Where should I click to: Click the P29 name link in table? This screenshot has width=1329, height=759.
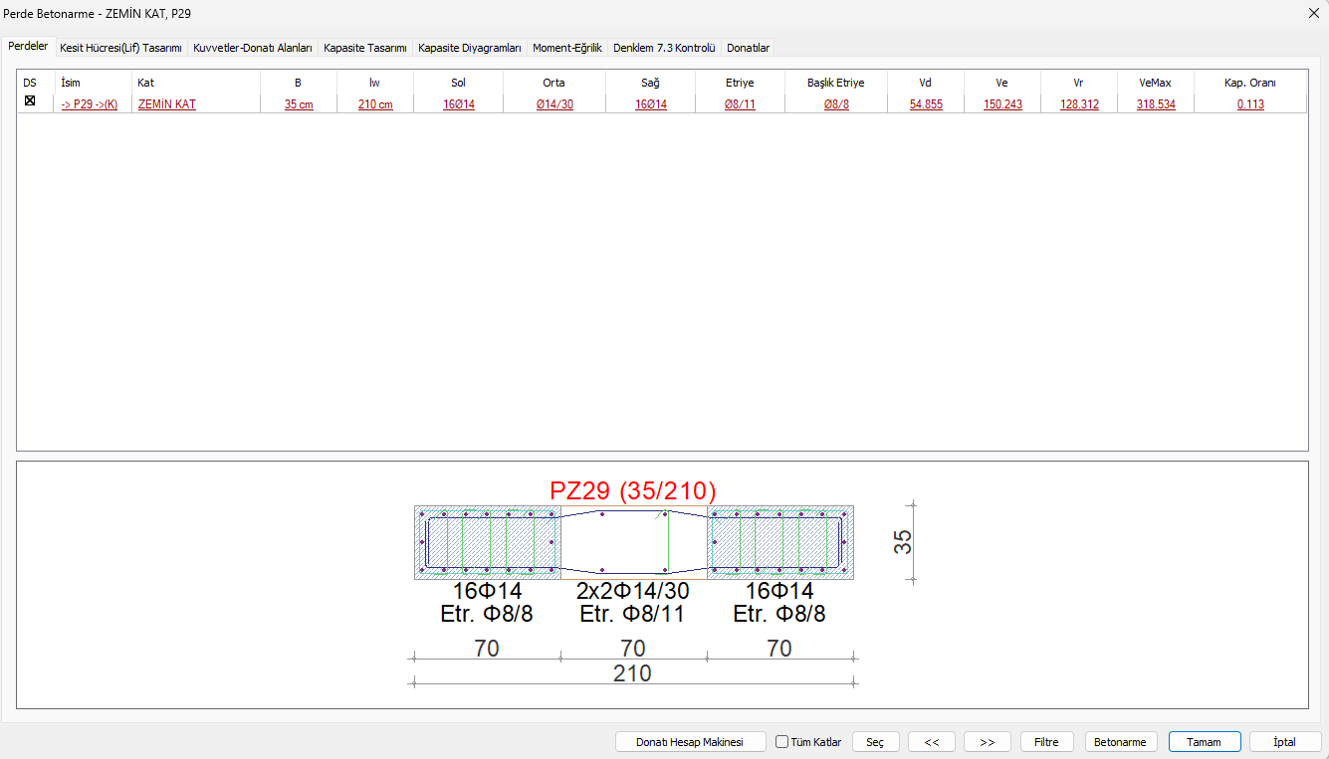point(90,104)
